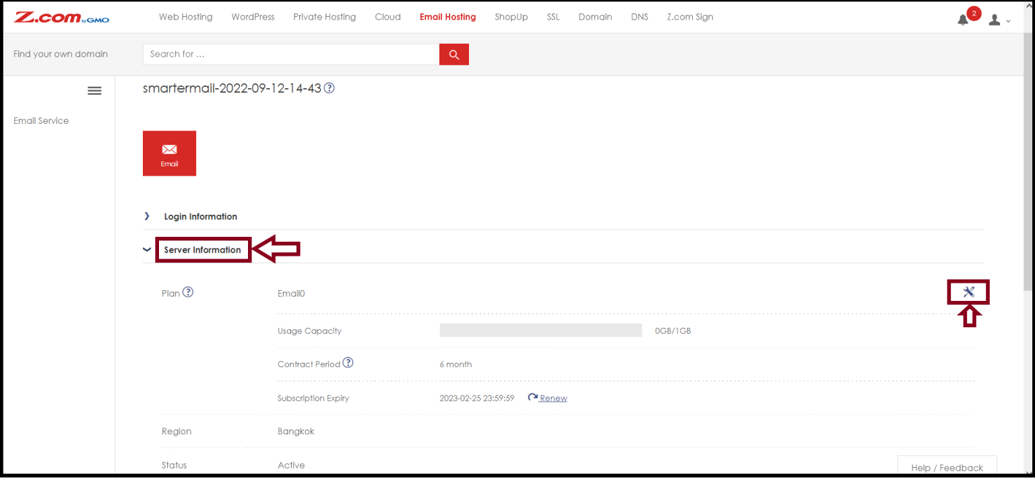The image size is (1035, 478).
Task: Click the 6 month contract value
Action: 456,364
